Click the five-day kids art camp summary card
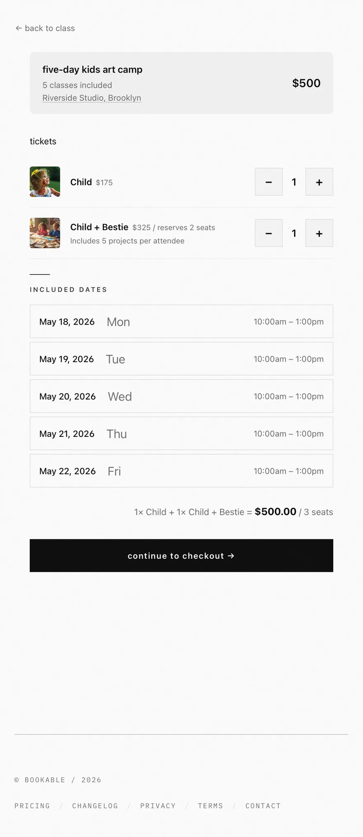The height and width of the screenshot is (837, 363). (181, 83)
